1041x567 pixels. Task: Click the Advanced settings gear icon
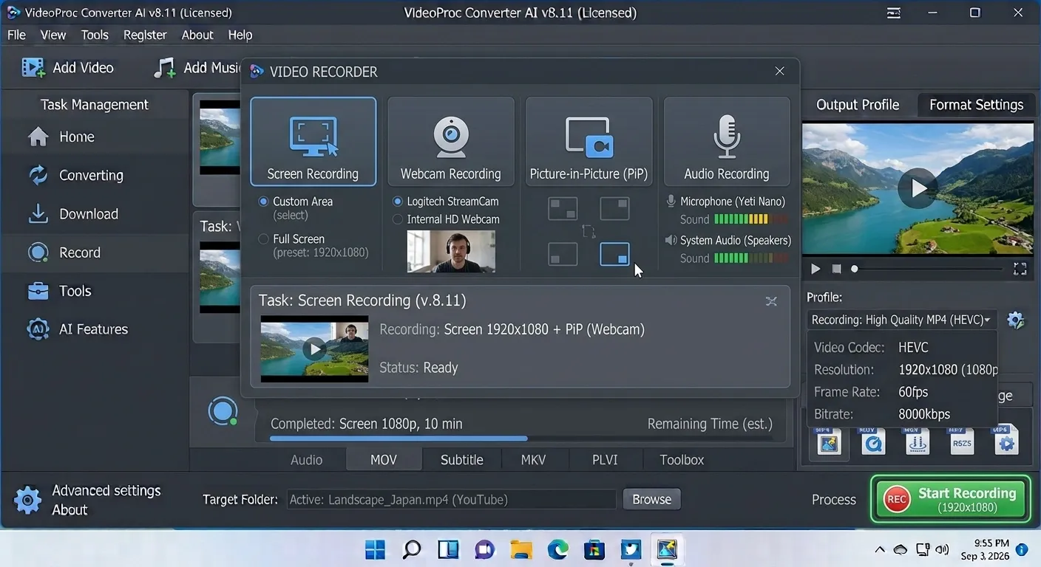(x=28, y=500)
